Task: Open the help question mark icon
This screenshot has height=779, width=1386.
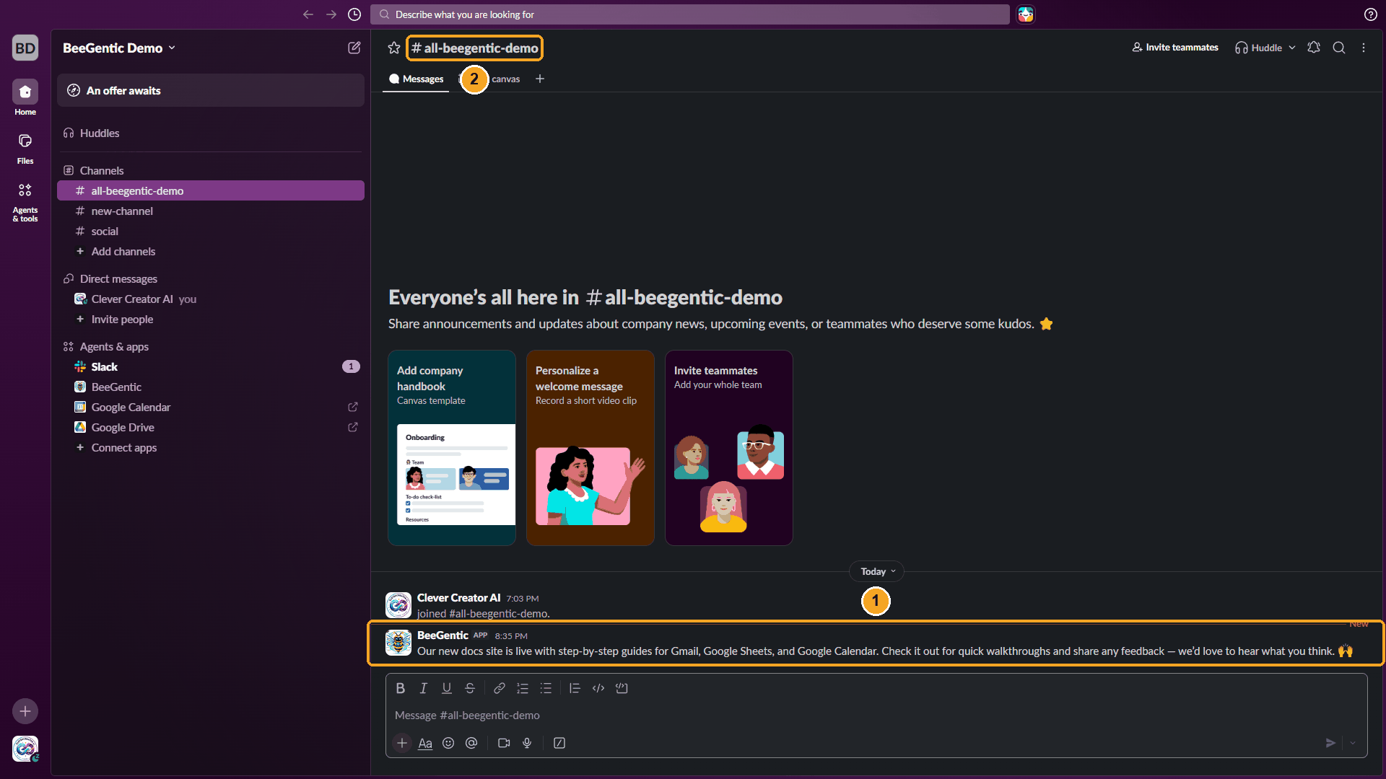Action: (x=1371, y=14)
